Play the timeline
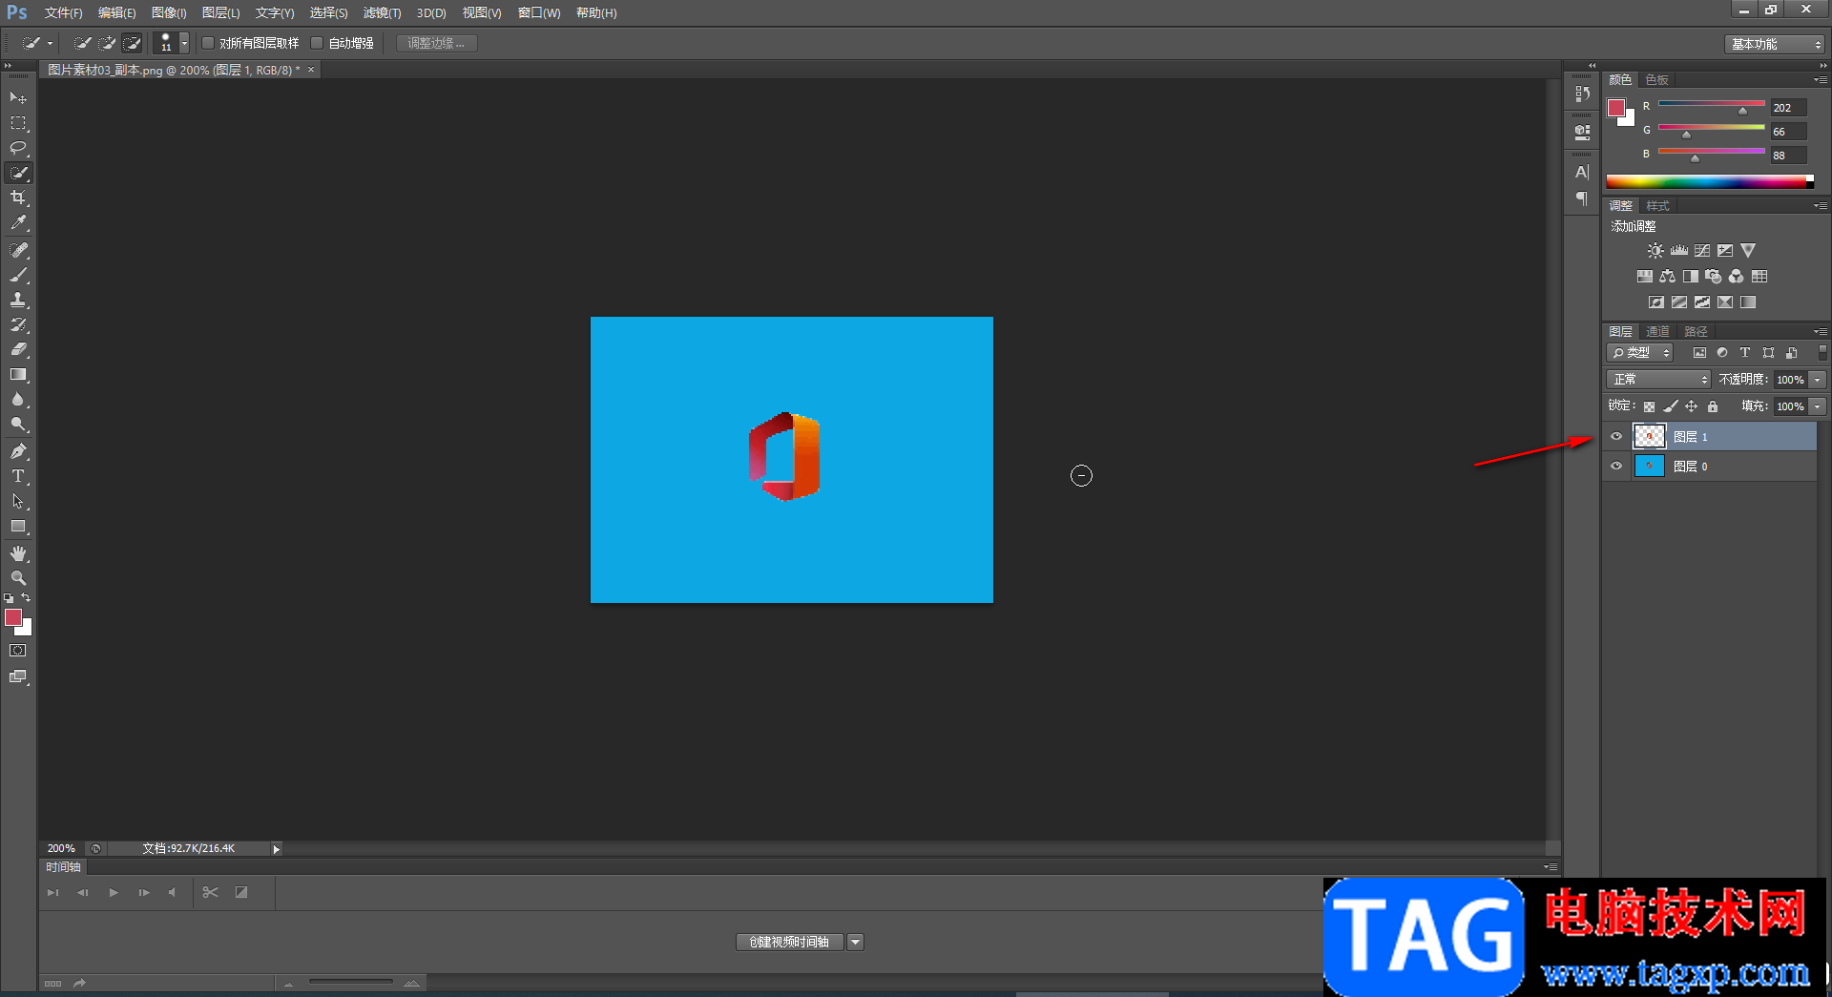Screen dimensions: 1832x997 pos(114,893)
